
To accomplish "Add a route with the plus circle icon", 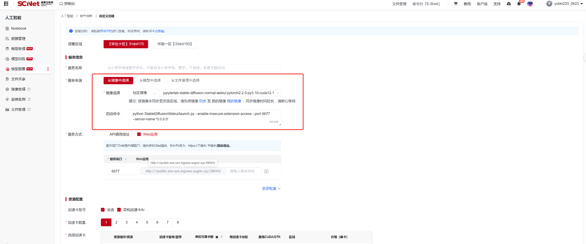I will pos(266,171).
